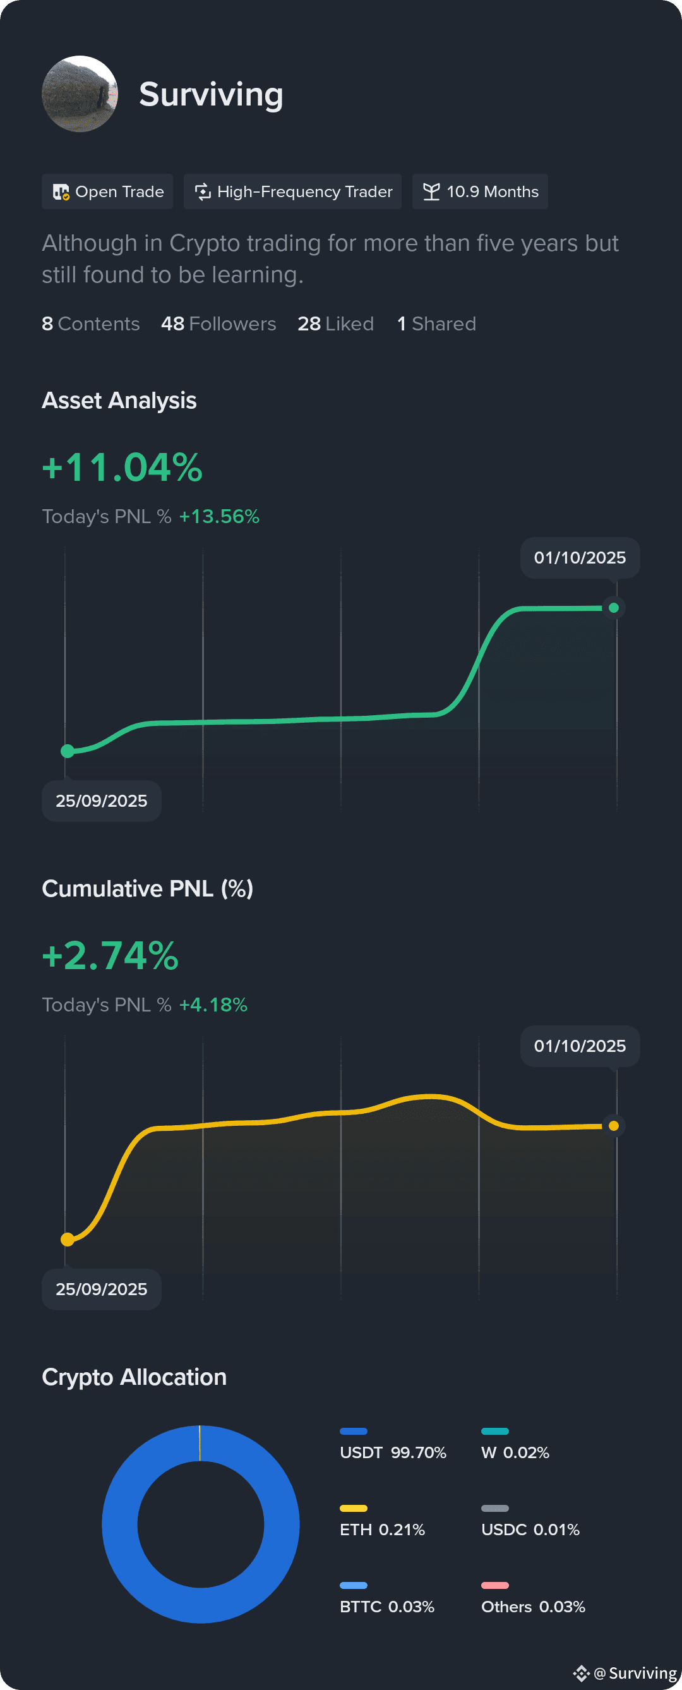Click the W teal legend swatch
682x1690 pixels.
pyautogui.click(x=495, y=1432)
